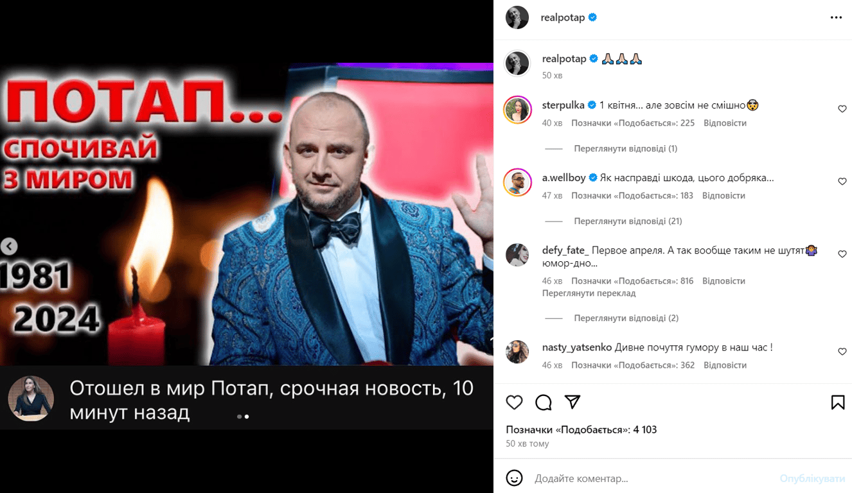The image size is (852, 493).
Task: Focus the Додайте коментар input field
Action: click(x=652, y=478)
